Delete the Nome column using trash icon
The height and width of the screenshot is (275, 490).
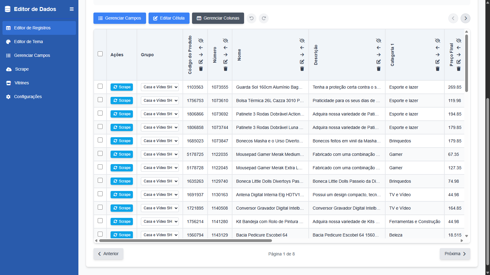(x=302, y=69)
